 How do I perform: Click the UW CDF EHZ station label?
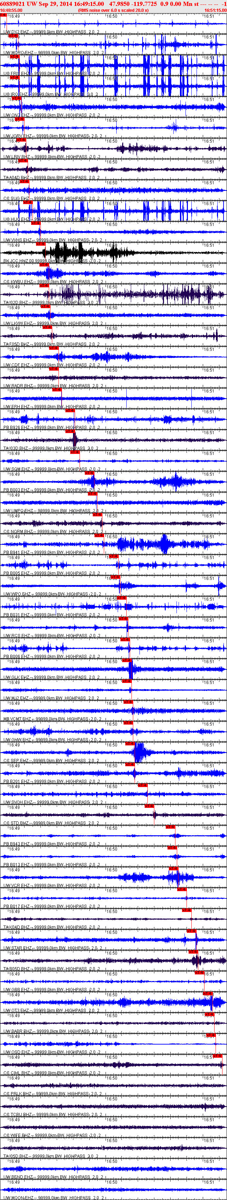point(52,365)
